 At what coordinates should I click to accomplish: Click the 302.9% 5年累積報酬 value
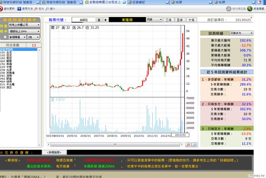click(245, 109)
